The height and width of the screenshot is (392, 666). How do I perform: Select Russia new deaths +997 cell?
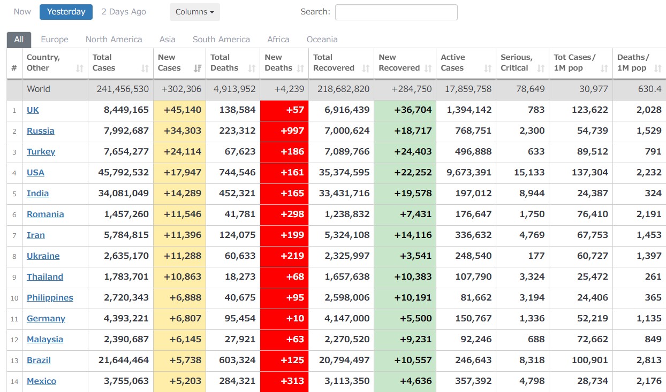click(x=284, y=131)
